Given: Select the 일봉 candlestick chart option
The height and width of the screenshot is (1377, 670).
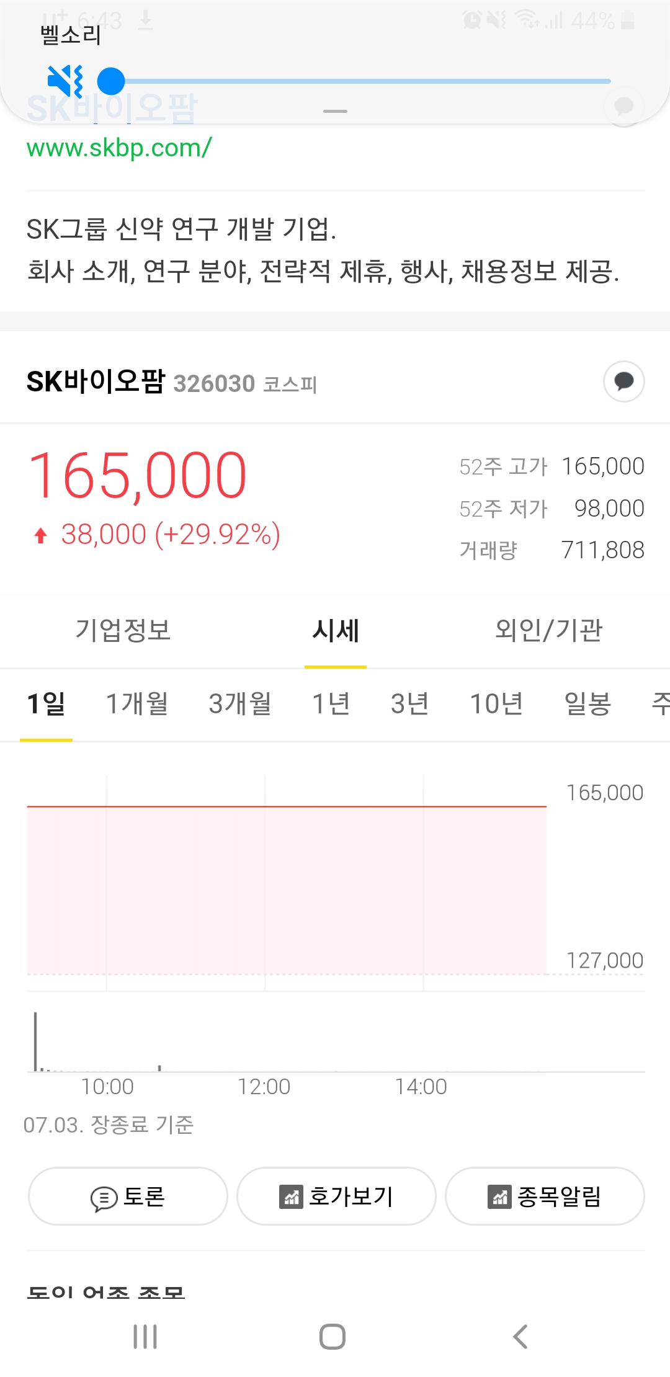Looking at the screenshot, I should (587, 704).
